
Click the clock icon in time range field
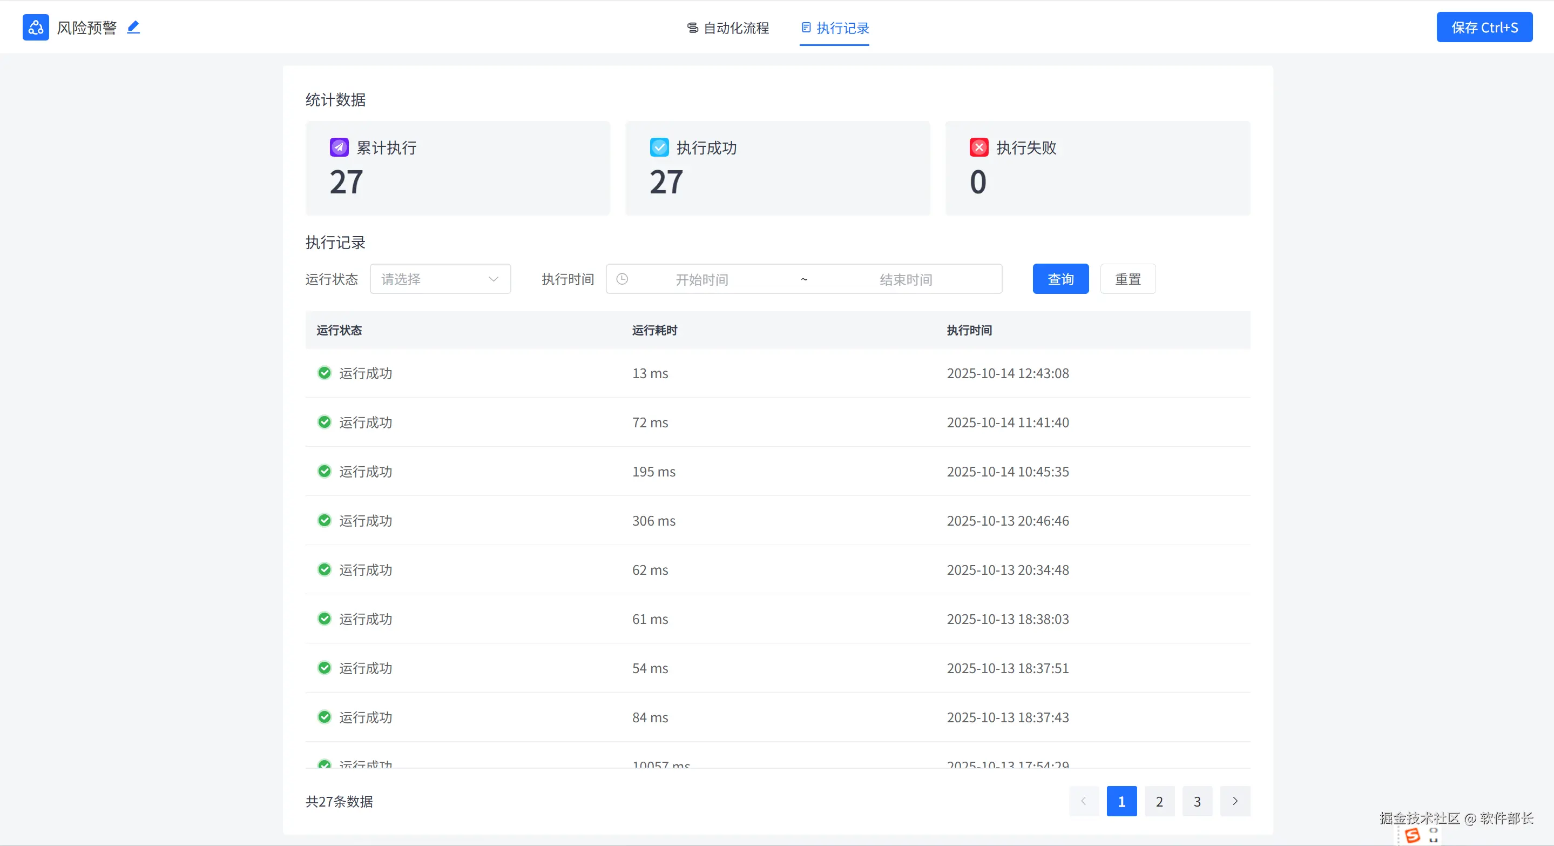click(x=622, y=279)
